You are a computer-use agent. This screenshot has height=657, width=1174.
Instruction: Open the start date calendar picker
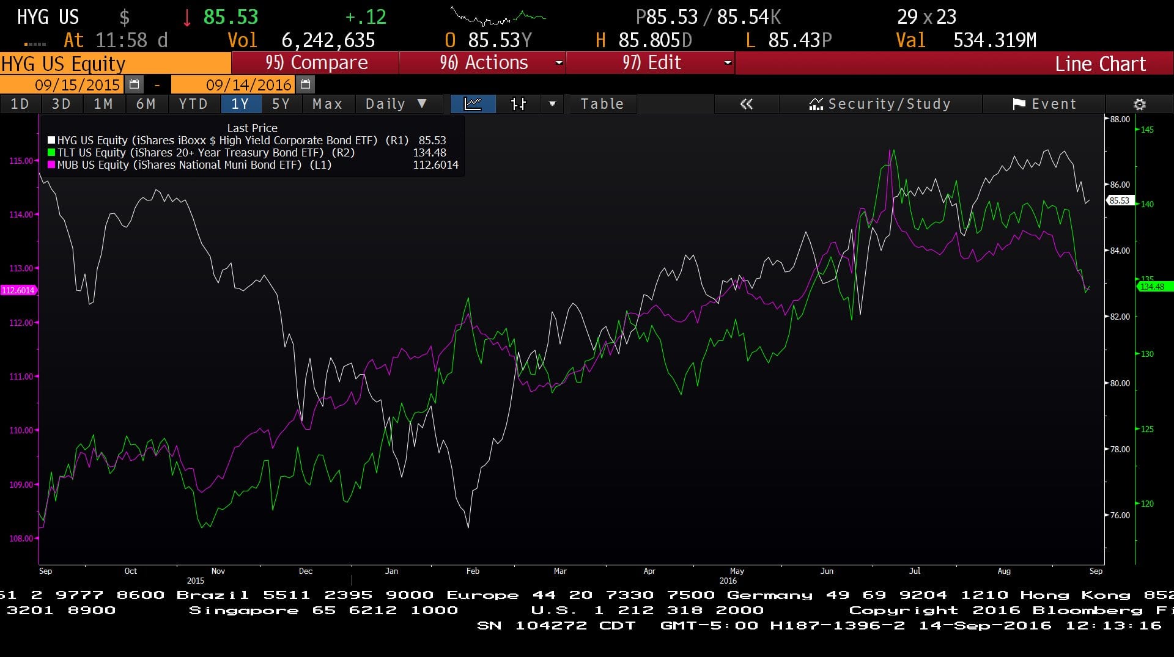click(x=135, y=84)
